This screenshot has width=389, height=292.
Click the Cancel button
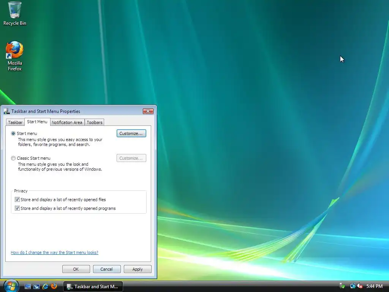(x=107, y=269)
